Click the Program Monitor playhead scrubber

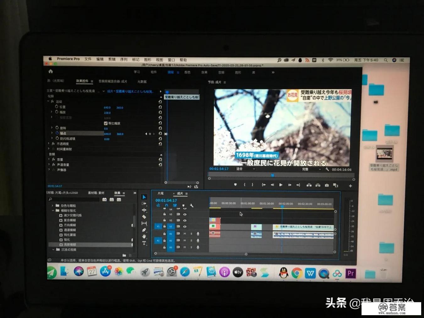272,175
